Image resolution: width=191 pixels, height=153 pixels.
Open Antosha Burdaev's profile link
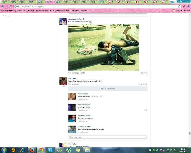[84, 116]
